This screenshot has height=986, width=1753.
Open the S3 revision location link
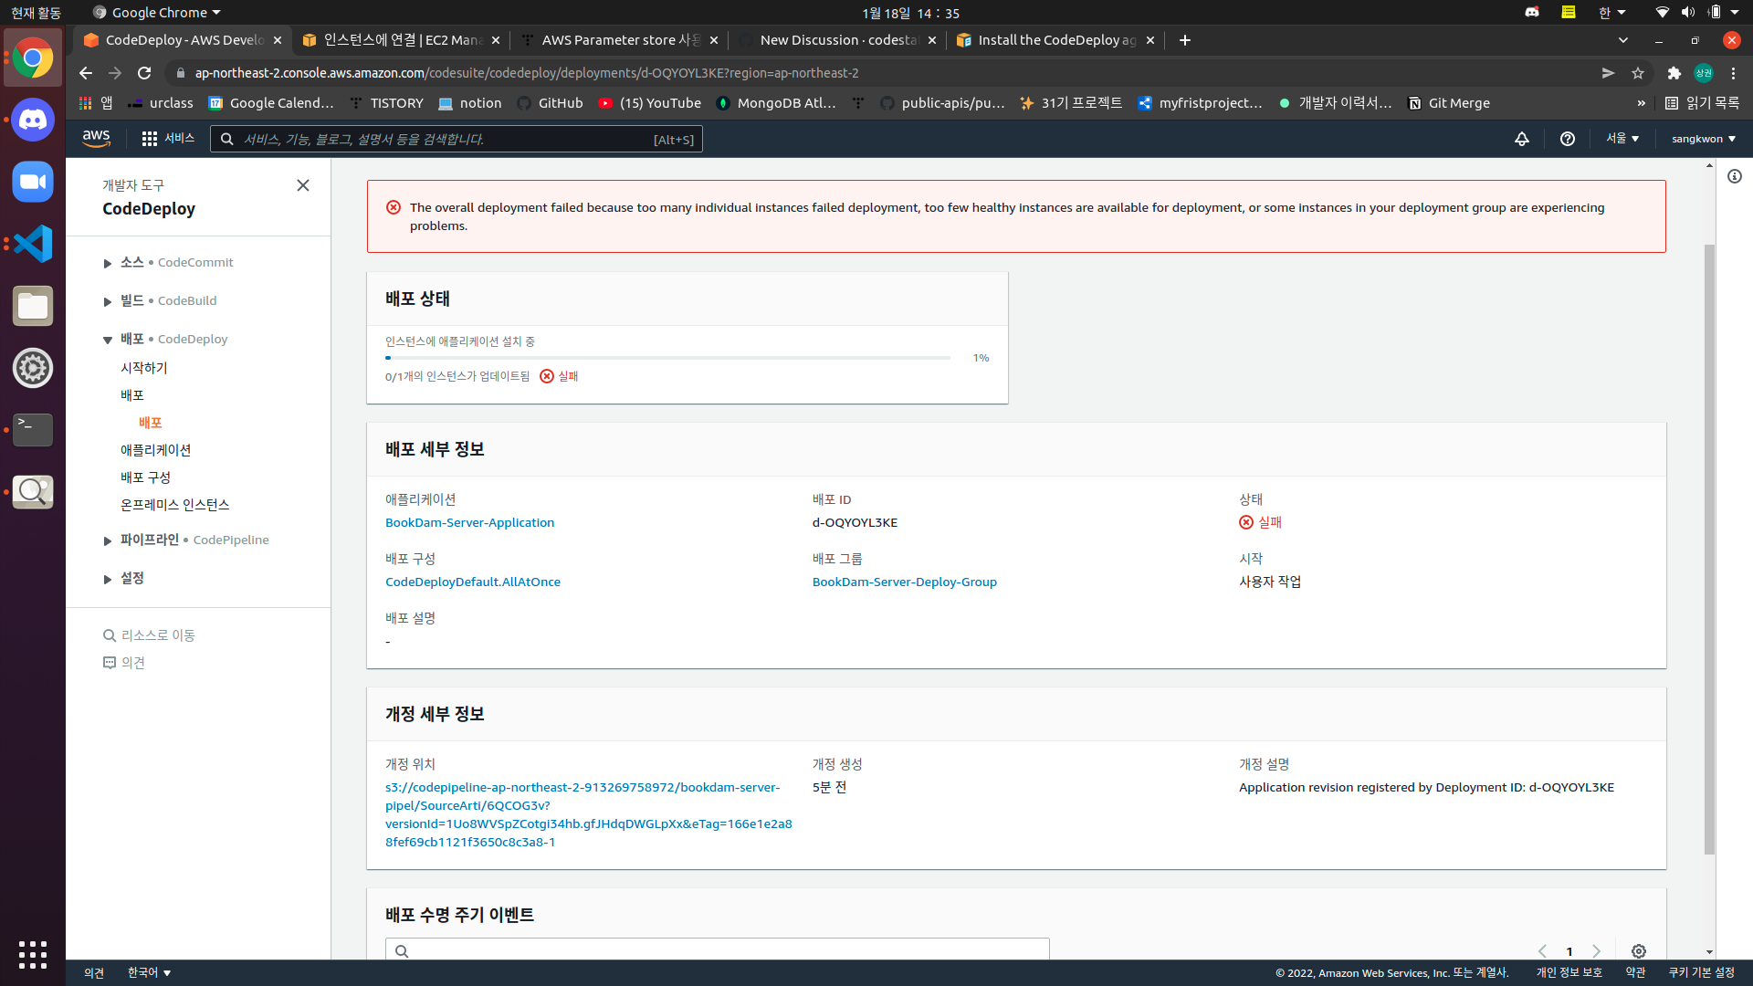589,814
